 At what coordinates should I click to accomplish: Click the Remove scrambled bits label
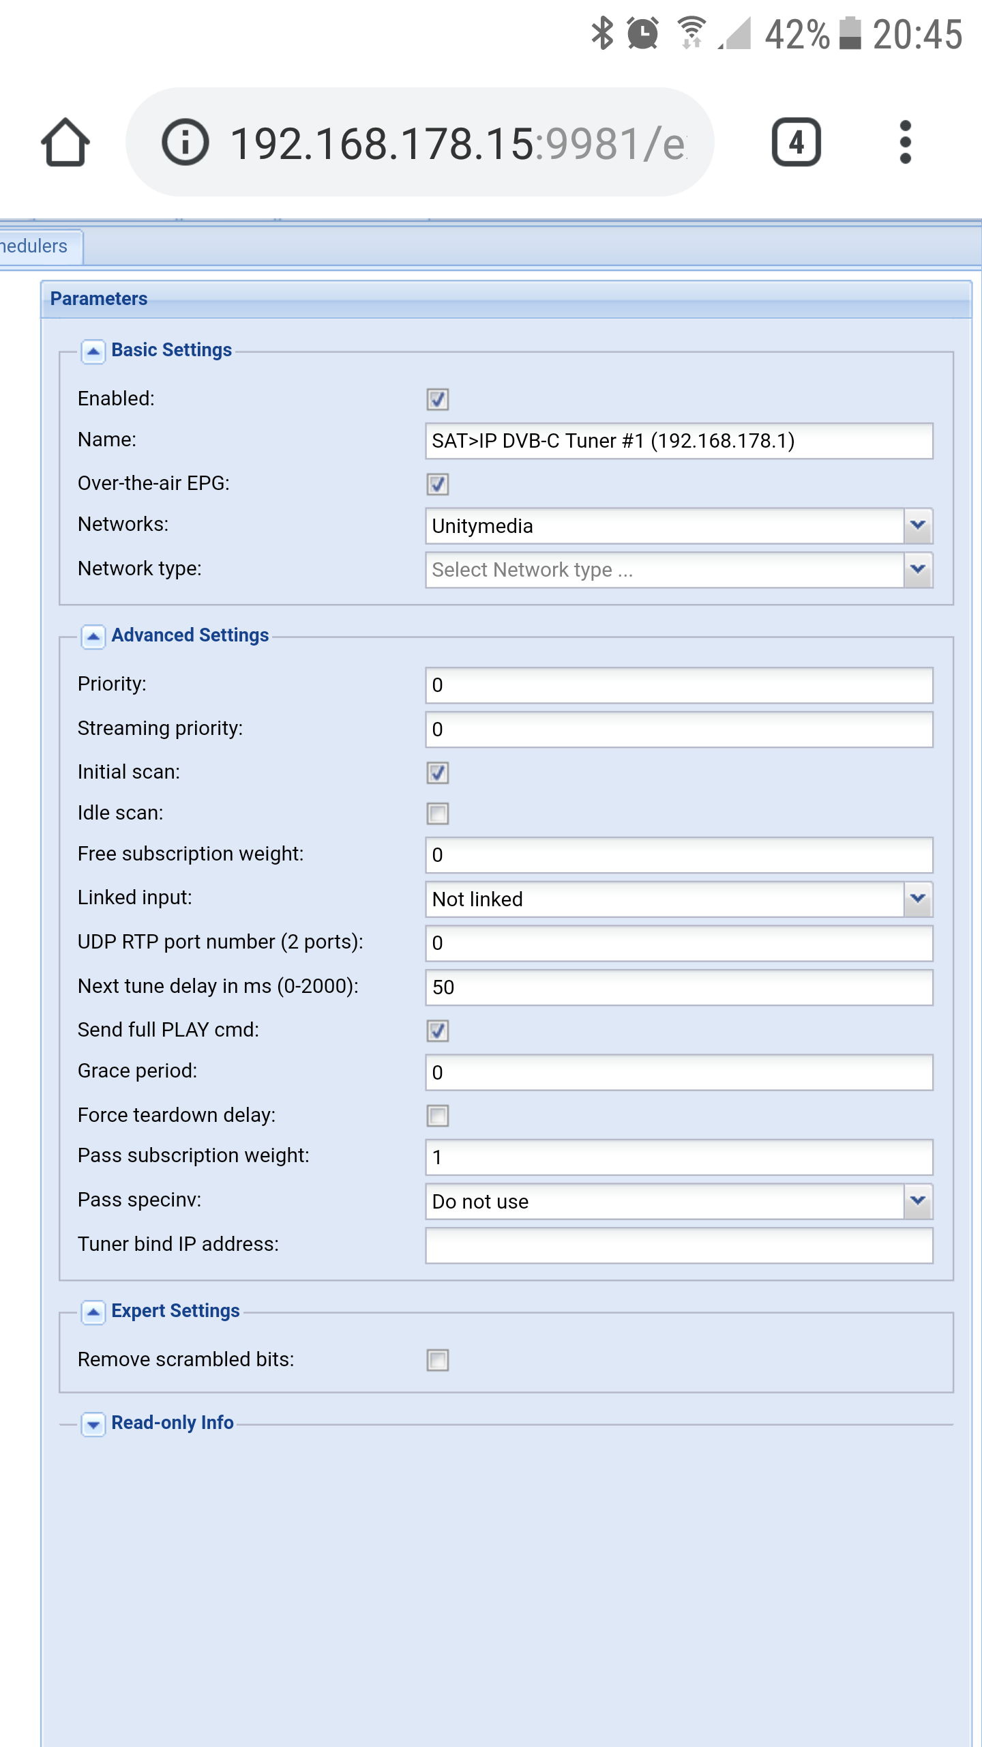(186, 1359)
